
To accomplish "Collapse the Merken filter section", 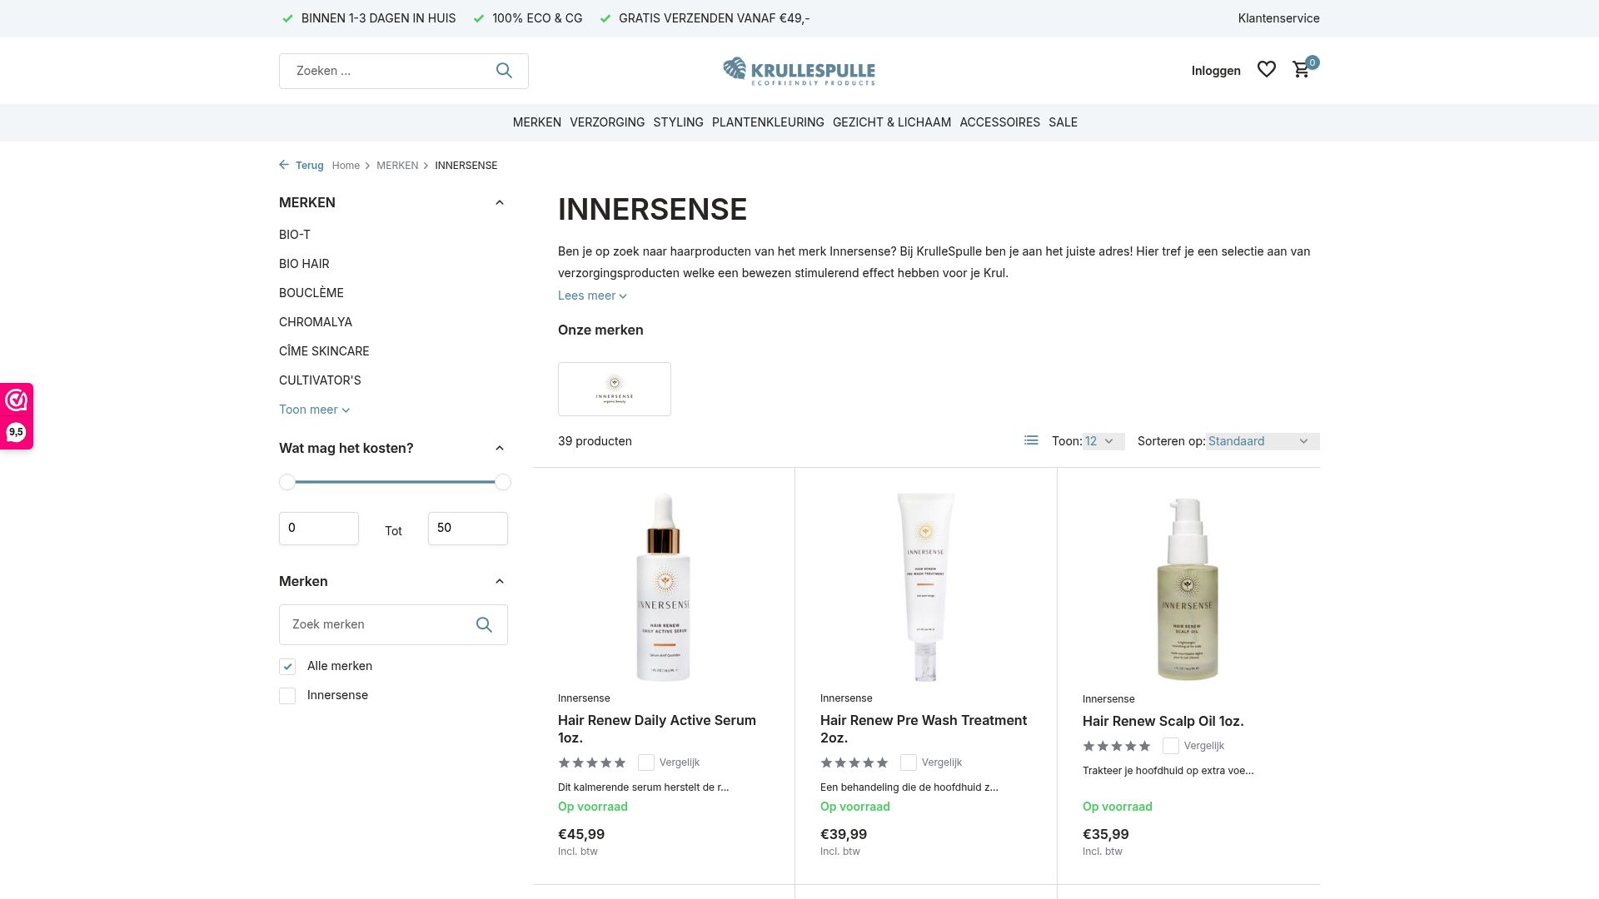I will [x=500, y=581].
